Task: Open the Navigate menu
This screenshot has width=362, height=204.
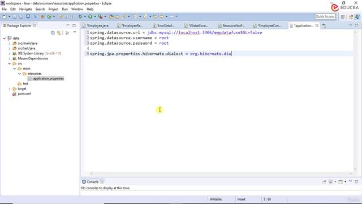Action: click(25, 9)
